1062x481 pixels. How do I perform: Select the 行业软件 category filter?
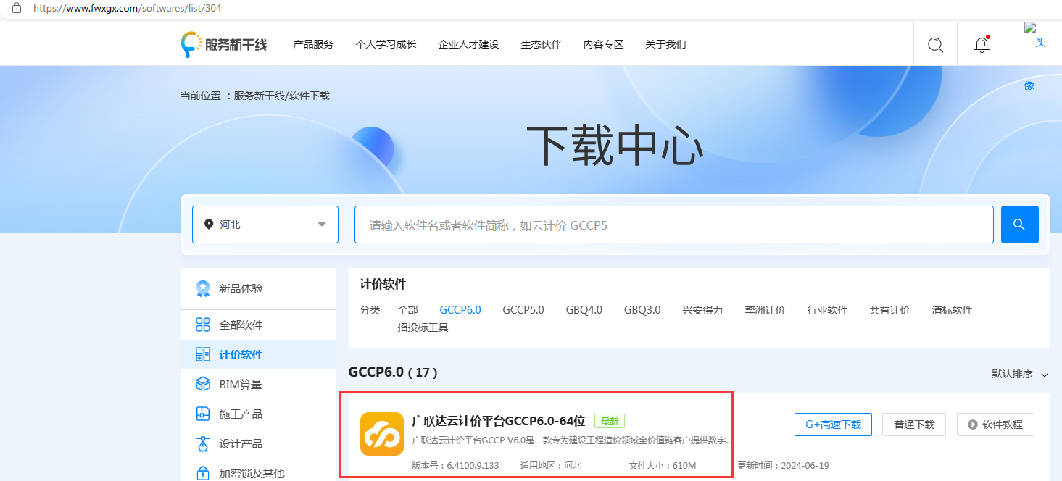[x=827, y=310]
